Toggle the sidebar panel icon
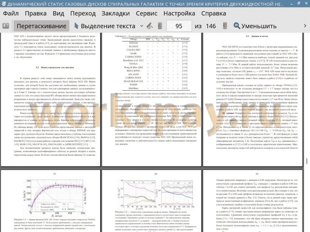Viewport: 310px width, 232px height. 6,26
